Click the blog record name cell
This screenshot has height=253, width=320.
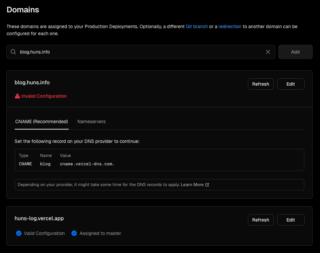(x=45, y=164)
